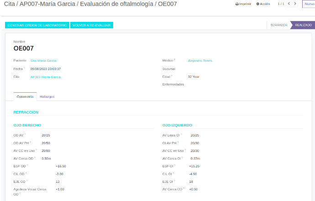Switch to the Hallazgos tab

point(47,96)
